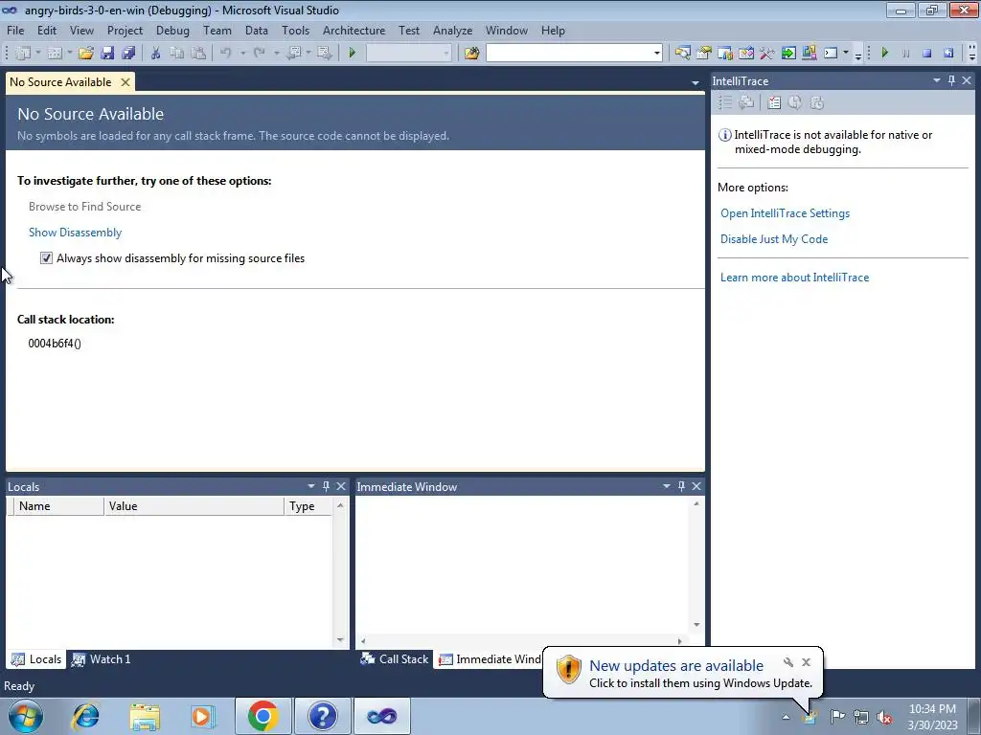The height and width of the screenshot is (735, 981).
Task: Open the Architecture menu
Action: click(354, 30)
